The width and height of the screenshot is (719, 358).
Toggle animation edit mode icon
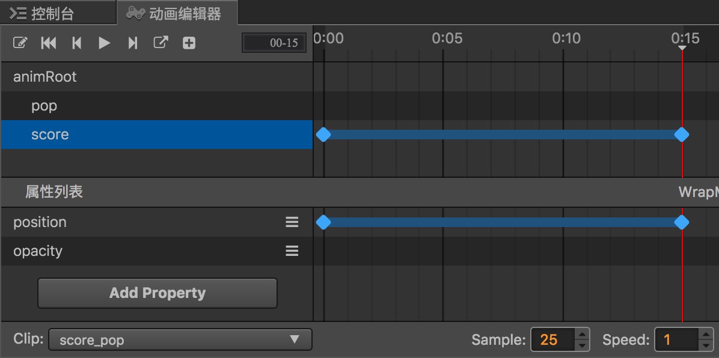(20, 43)
